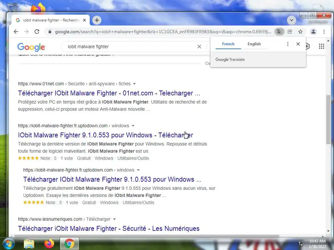
Task: Expand arrow beside first uptodown.com URL
Action: pos(133,126)
